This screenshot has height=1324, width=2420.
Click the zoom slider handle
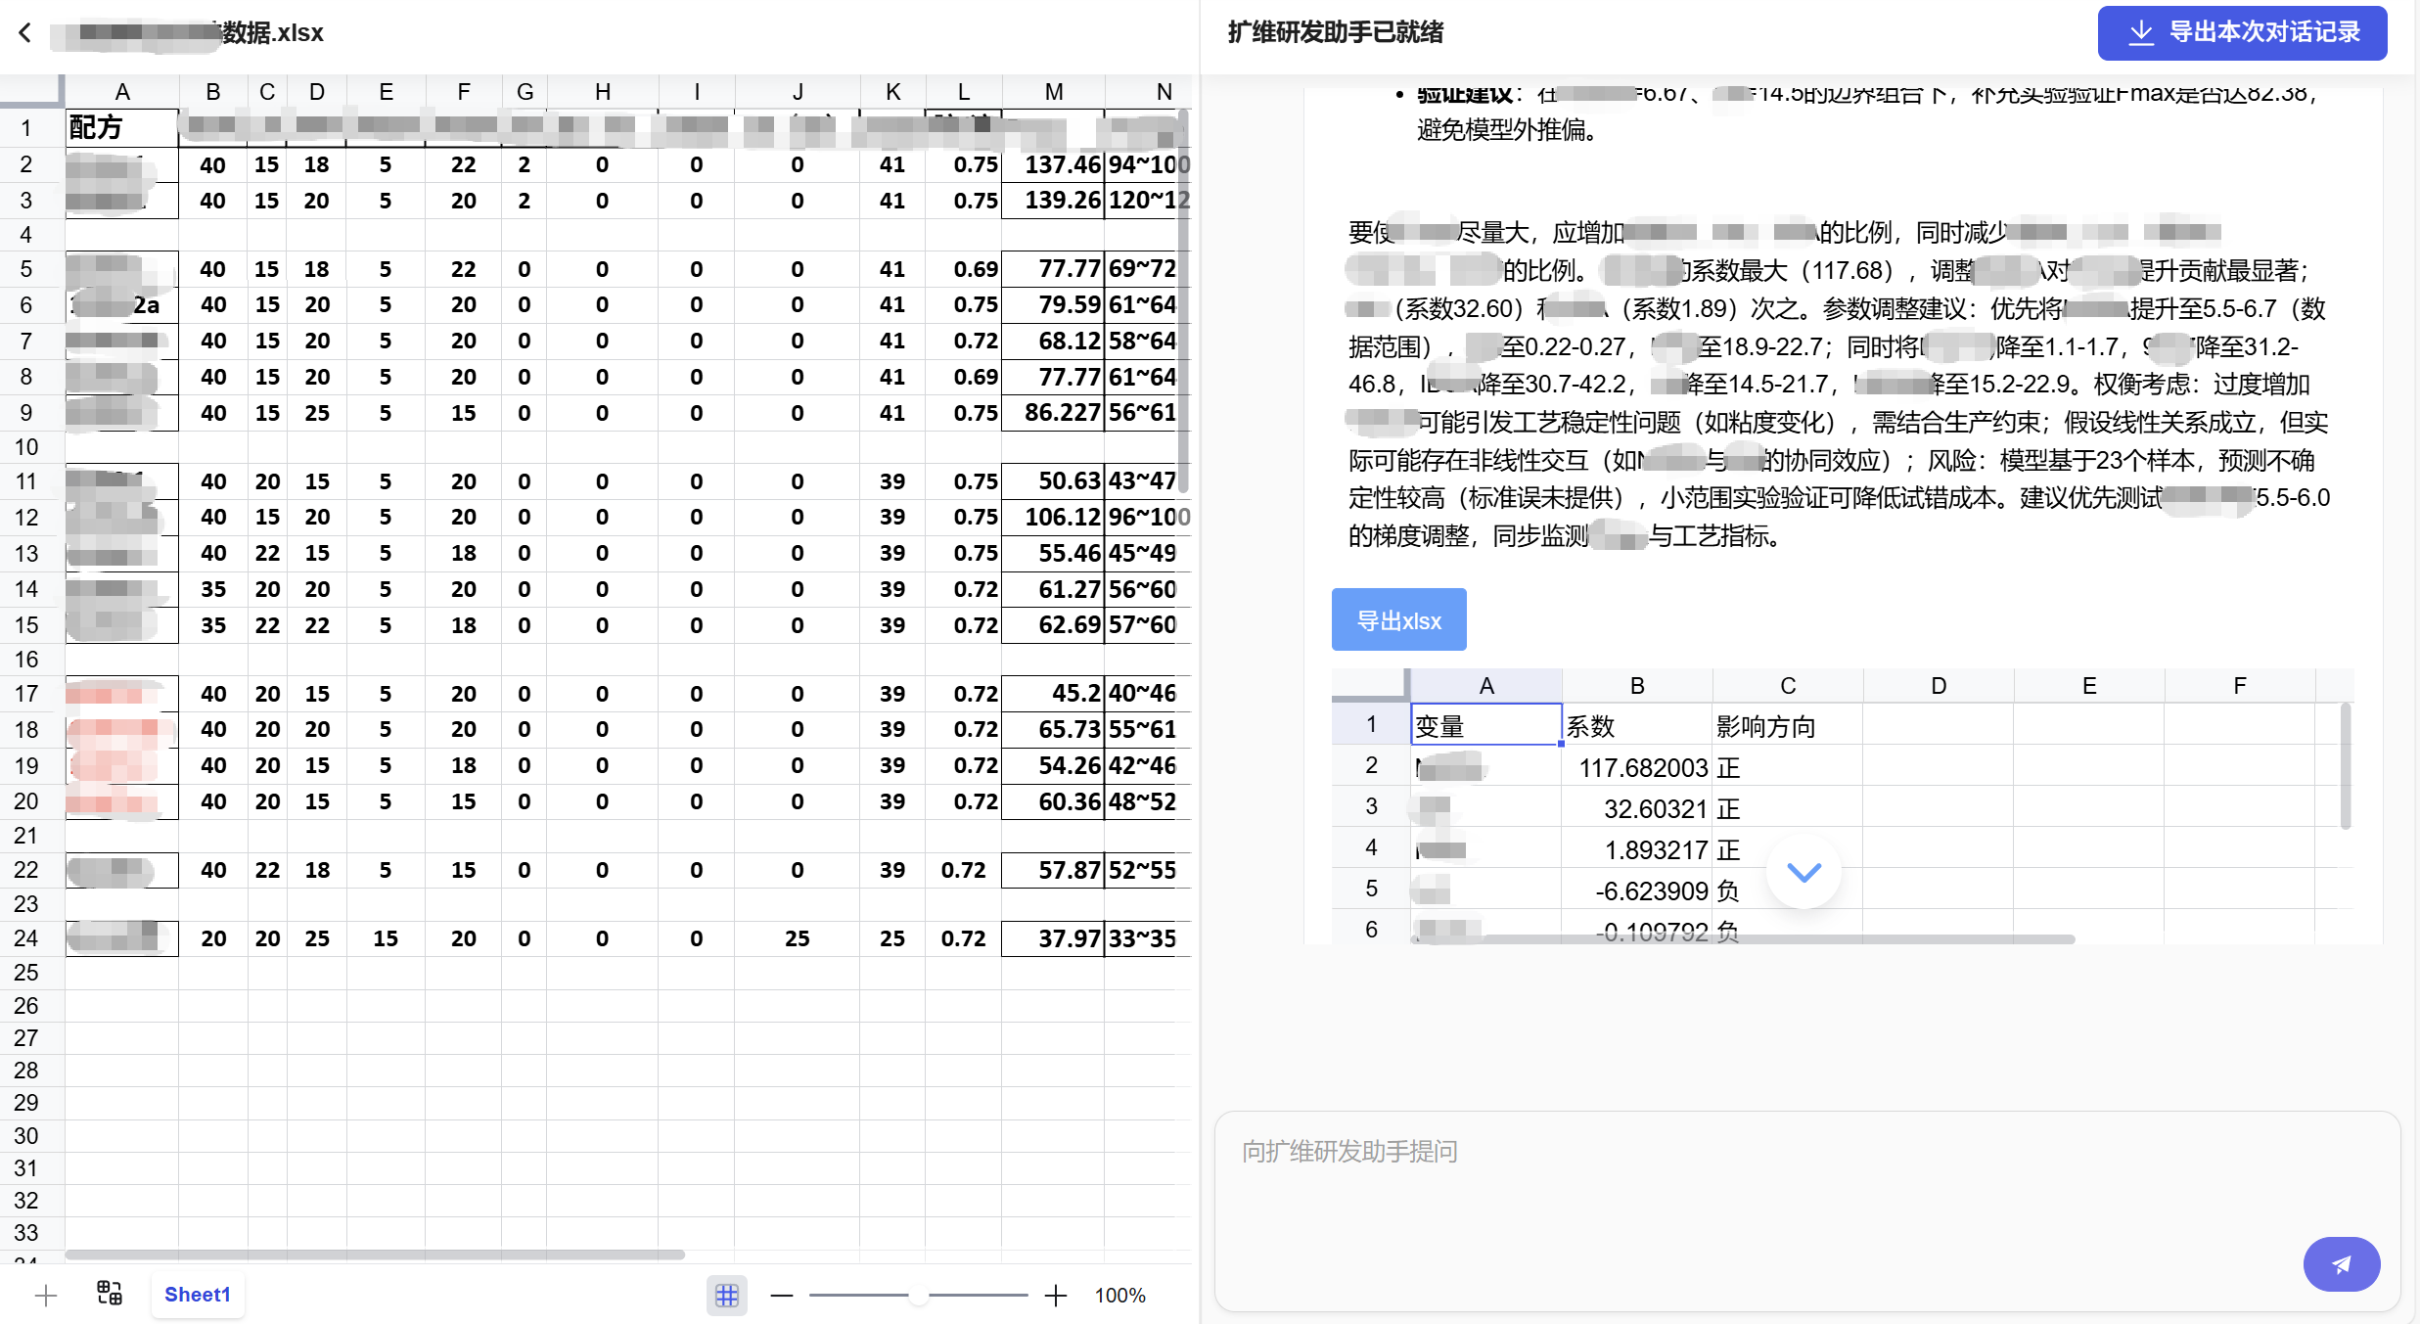coord(918,1296)
